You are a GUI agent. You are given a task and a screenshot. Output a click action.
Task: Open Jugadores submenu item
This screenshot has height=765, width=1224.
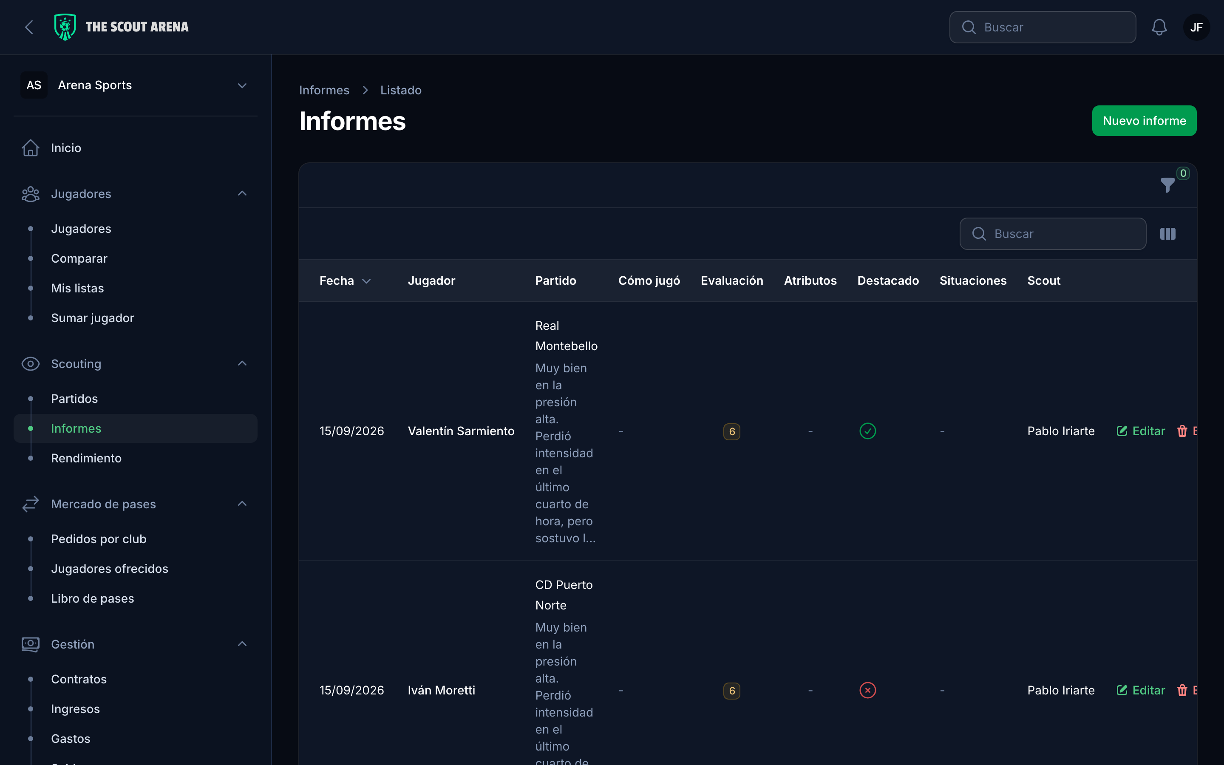click(136, 229)
